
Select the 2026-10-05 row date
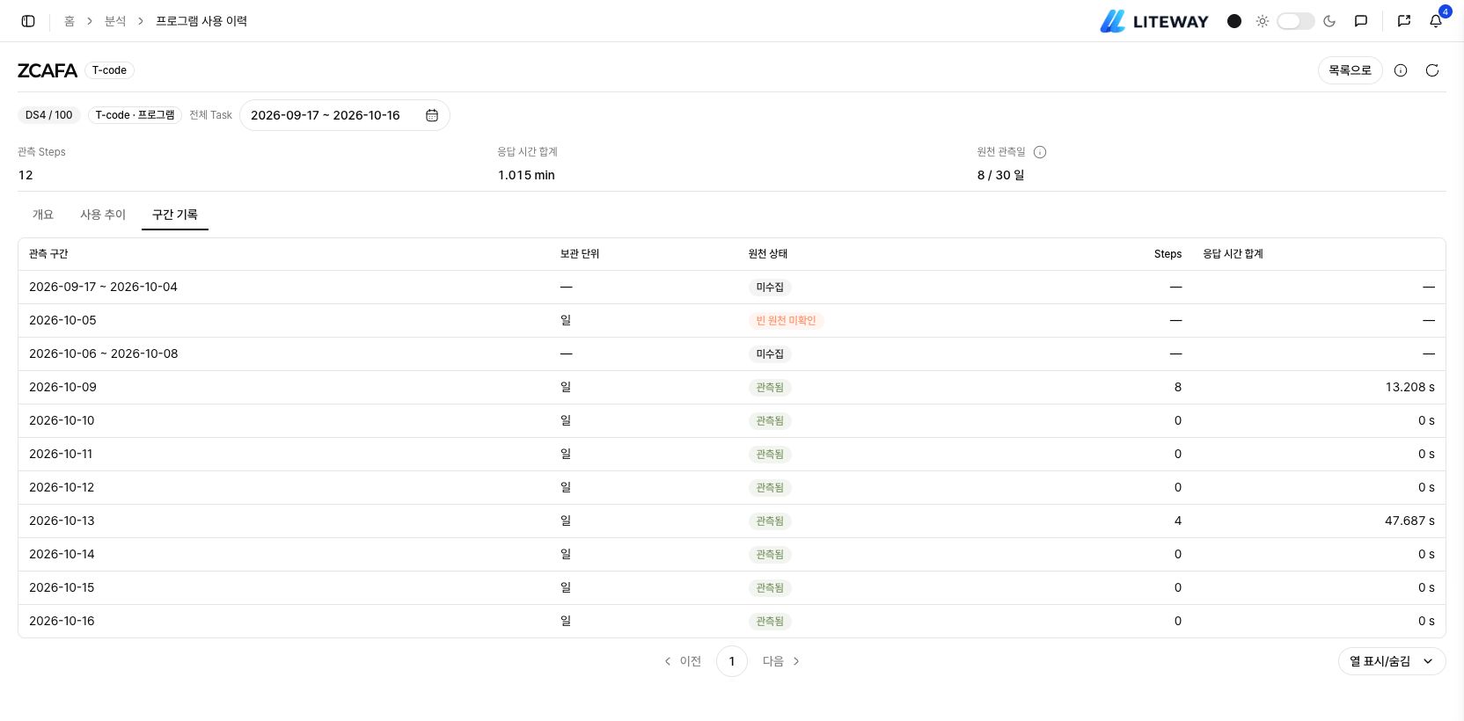pos(62,321)
